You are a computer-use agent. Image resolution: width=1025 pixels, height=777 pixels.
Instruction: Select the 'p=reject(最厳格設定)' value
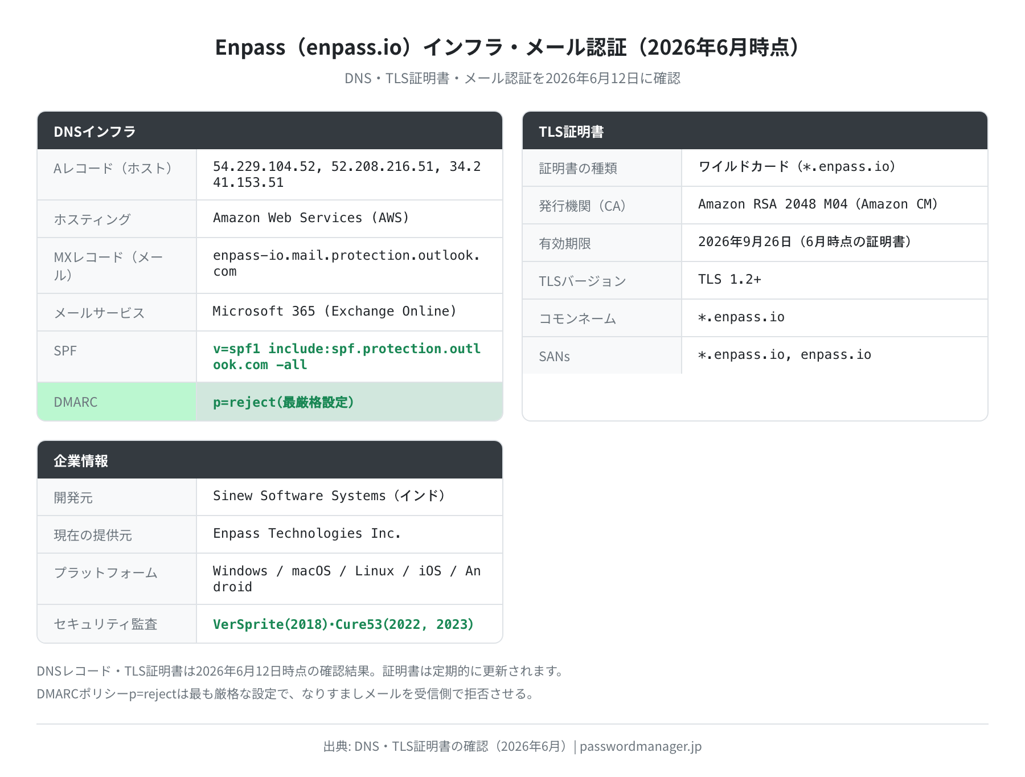coord(284,402)
